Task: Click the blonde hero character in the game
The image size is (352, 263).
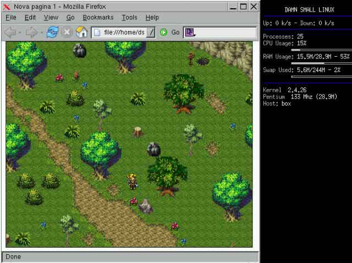Action: 132,182
